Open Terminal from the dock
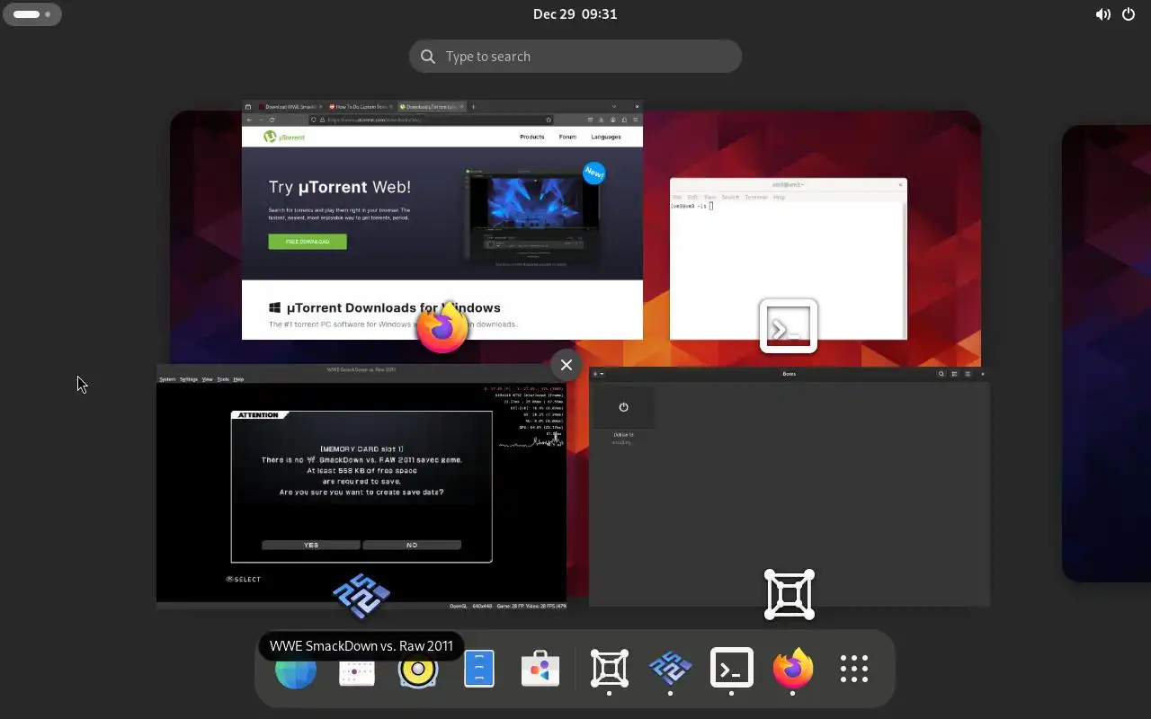 [732, 669]
